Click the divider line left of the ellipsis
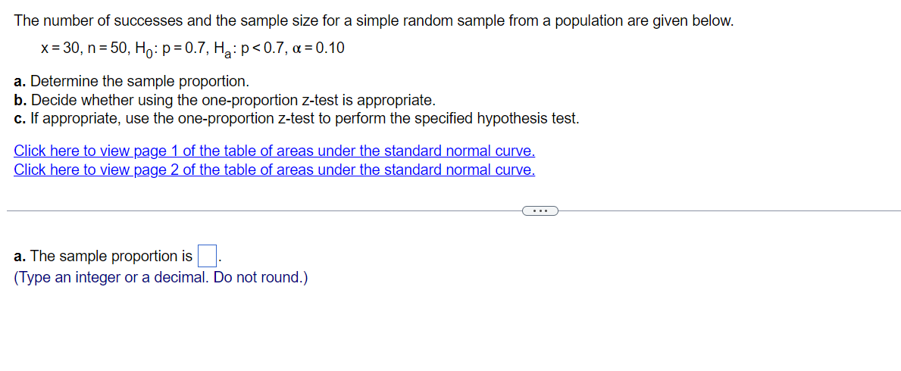 264,210
